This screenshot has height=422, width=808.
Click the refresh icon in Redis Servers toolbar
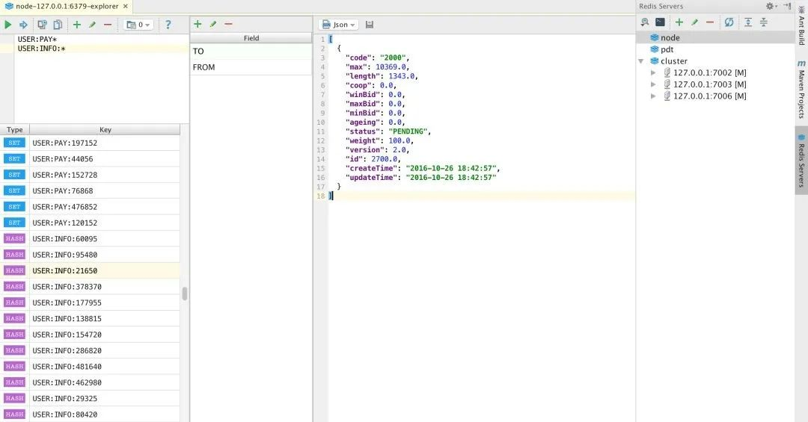(729, 22)
